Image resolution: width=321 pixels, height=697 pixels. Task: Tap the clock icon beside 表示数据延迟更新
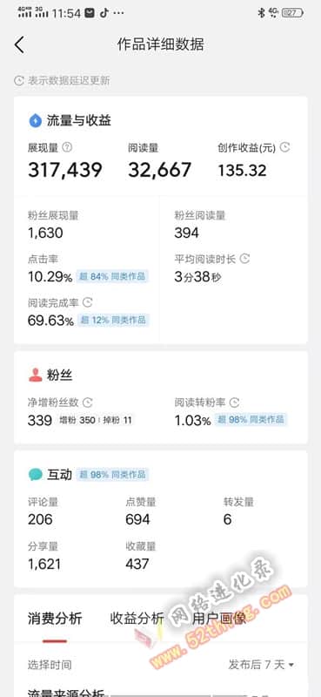click(x=19, y=81)
